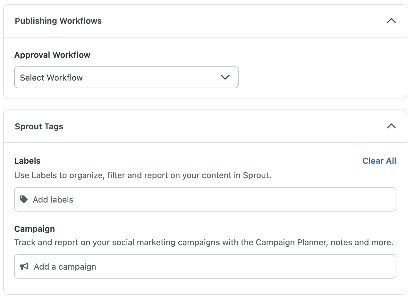The height and width of the screenshot is (303, 415).
Task: Focus the Add labels input field
Action: tap(205, 199)
